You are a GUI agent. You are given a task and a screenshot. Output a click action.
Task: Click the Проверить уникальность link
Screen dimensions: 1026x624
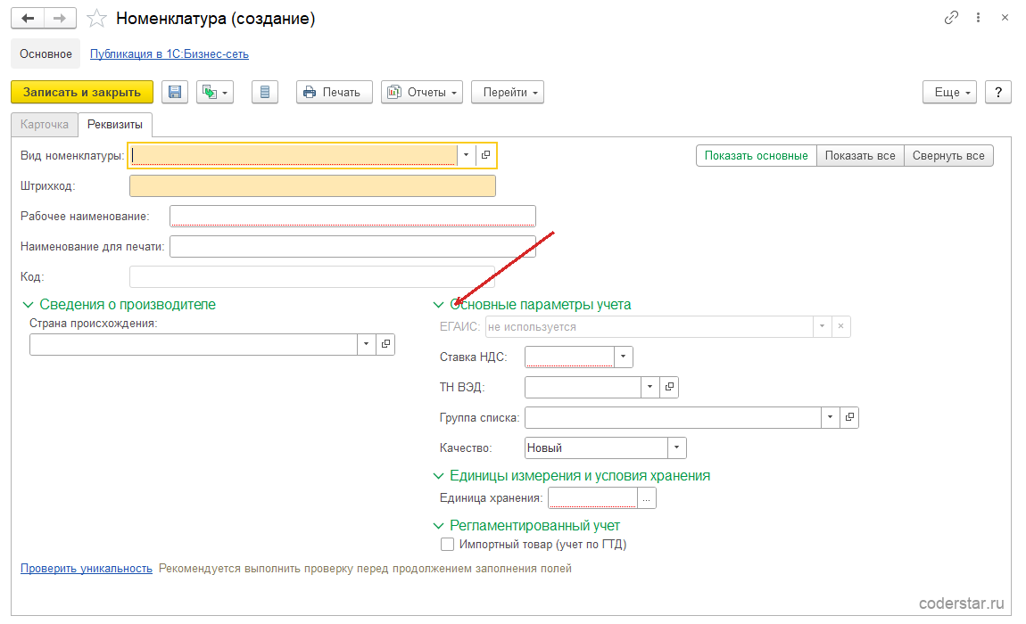coord(87,569)
